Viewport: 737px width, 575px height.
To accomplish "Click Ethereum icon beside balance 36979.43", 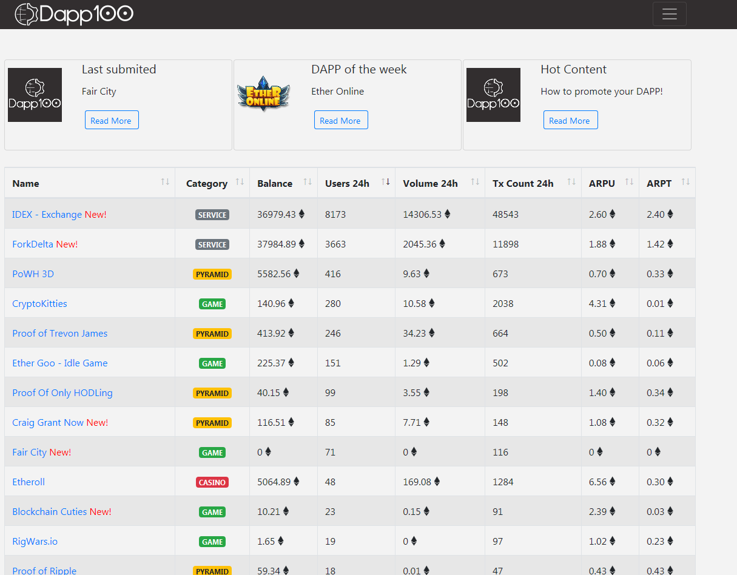I will (301, 214).
